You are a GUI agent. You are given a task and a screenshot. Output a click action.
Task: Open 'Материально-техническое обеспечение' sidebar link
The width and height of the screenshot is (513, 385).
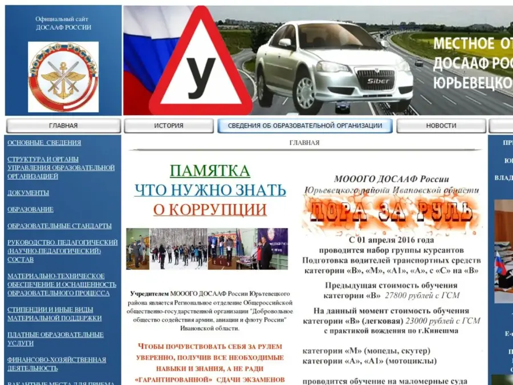[x=62, y=285]
